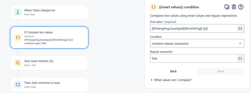Screen dimensions: 251x93
Task: Insert smart value in Regular expression field
Action: click(240, 58)
